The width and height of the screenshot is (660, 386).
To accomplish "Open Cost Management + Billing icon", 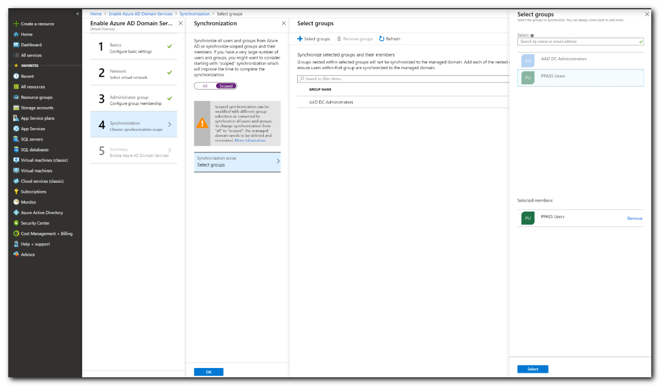I will (x=16, y=234).
